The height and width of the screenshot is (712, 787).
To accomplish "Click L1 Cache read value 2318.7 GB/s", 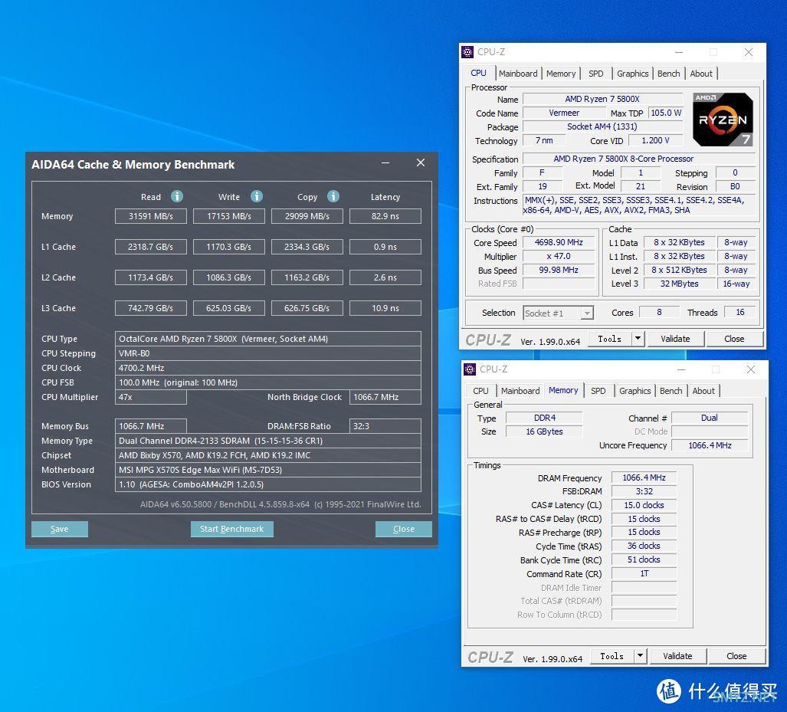I will click(150, 247).
